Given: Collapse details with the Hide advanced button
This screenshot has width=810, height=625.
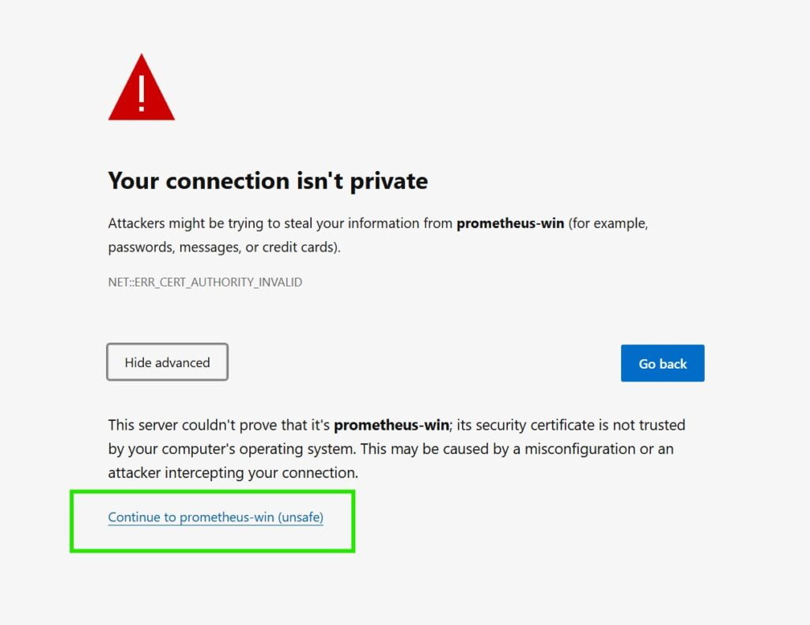Looking at the screenshot, I should [168, 362].
